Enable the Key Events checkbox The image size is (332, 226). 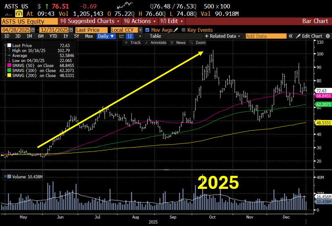point(184,30)
